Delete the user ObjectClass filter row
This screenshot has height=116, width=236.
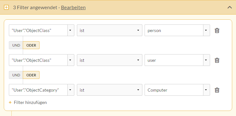coord(217,60)
